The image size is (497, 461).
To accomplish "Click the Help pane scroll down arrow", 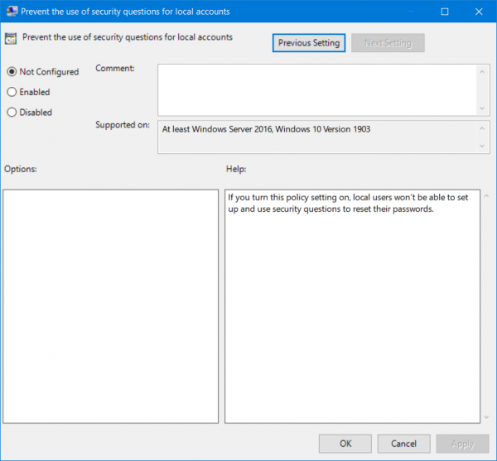I will (x=486, y=417).
